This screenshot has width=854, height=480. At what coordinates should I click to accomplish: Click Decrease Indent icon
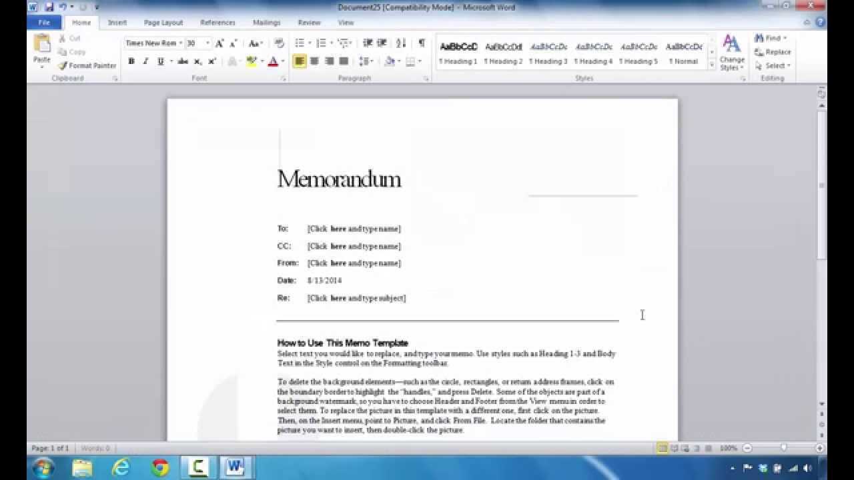pyautogui.click(x=368, y=43)
